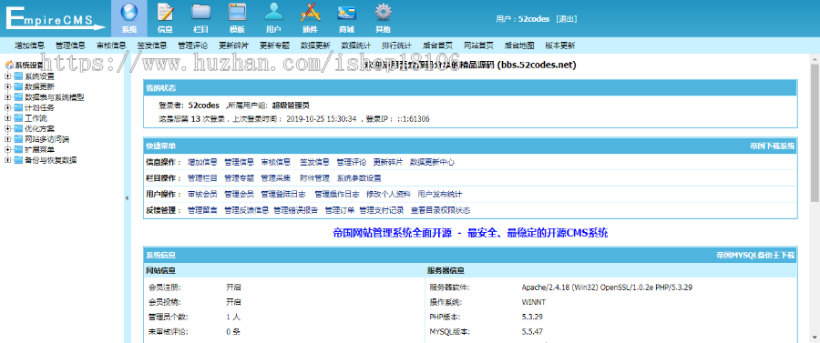Expand the 备份与恢复数据 plus sign

click(x=8, y=160)
